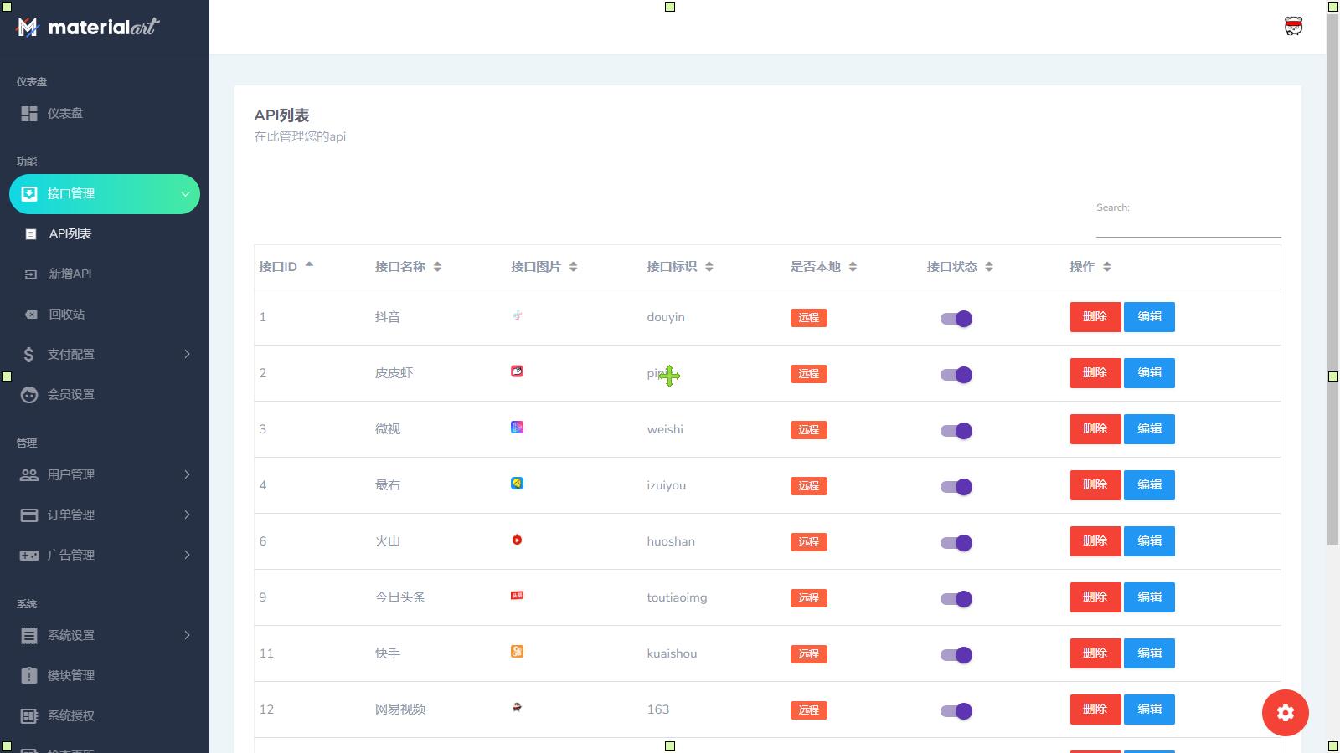The height and width of the screenshot is (753, 1340).
Task: Select the API列表 sidebar item
Action: (x=70, y=234)
